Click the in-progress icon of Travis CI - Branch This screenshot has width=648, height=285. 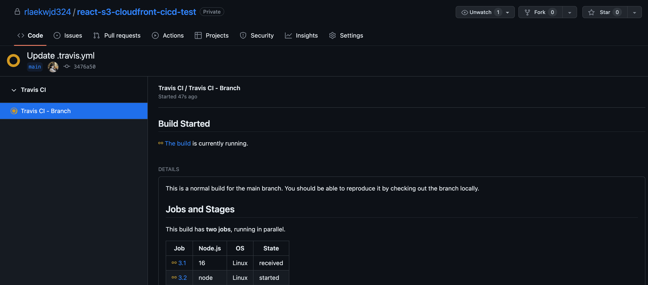tap(14, 111)
